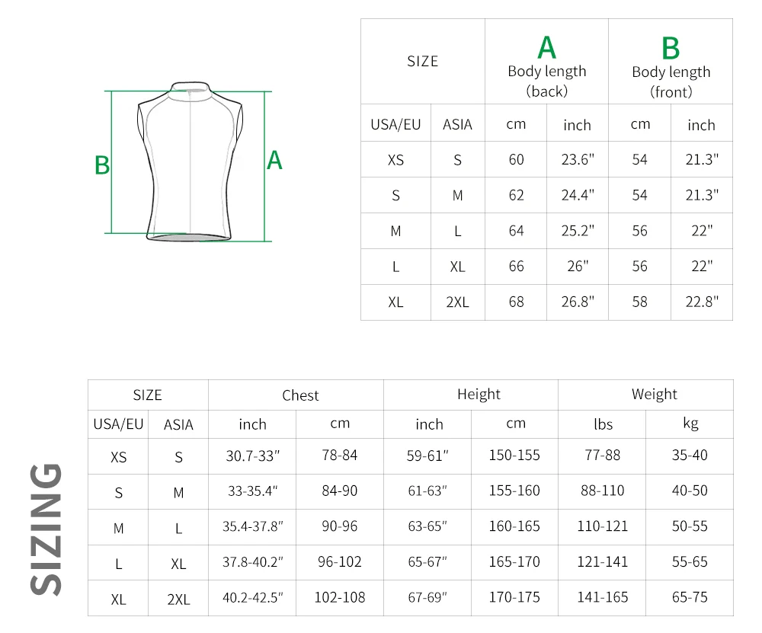Click the 30.7-33" chest cell
Screen dimensions: 762x633
click(x=253, y=456)
